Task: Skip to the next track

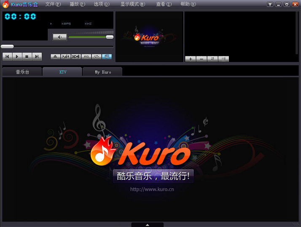Action: (37, 57)
